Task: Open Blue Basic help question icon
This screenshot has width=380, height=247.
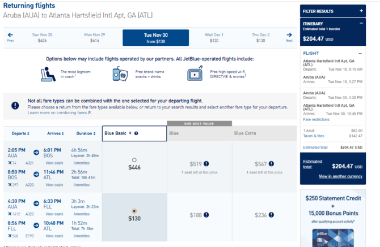Action: coord(136,133)
